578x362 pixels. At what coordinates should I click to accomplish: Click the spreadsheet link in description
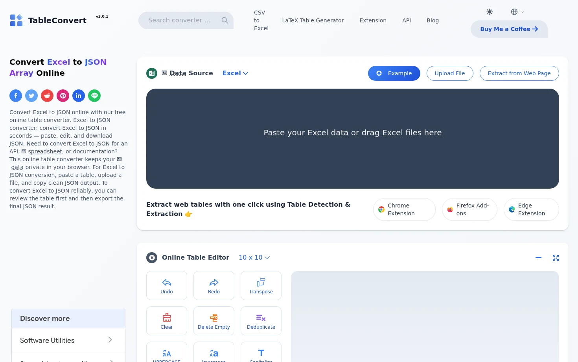click(x=45, y=151)
